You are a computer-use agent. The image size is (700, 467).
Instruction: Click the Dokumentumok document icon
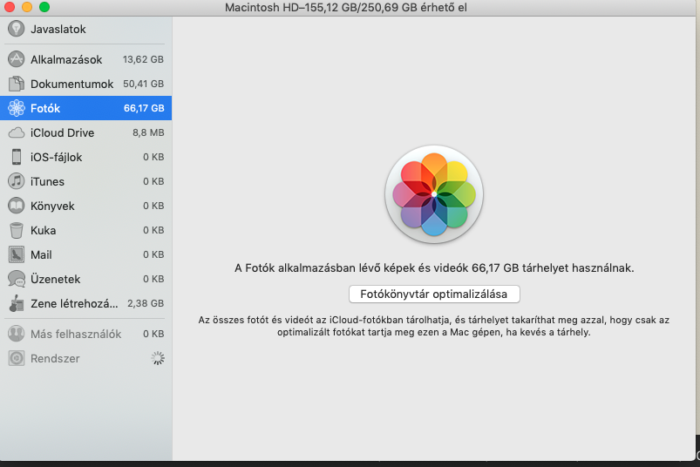(x=16, y=84)
